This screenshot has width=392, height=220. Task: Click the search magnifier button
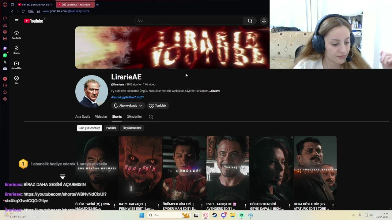(x=250, y=21)
